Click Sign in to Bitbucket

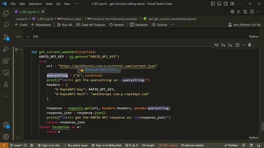pos(106,145)
